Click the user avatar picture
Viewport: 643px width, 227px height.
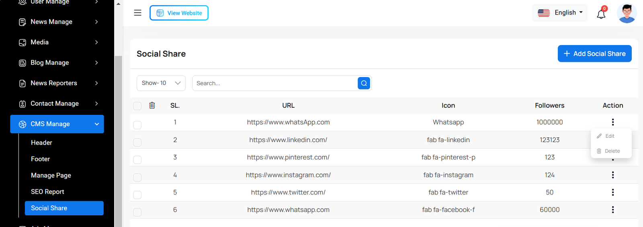pos(627,13)
